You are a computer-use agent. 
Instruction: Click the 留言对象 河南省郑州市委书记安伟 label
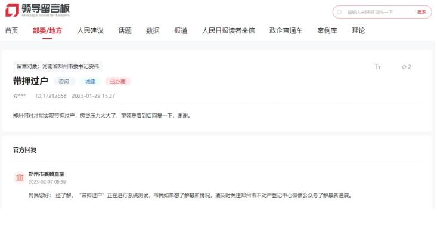coord(58,66)
